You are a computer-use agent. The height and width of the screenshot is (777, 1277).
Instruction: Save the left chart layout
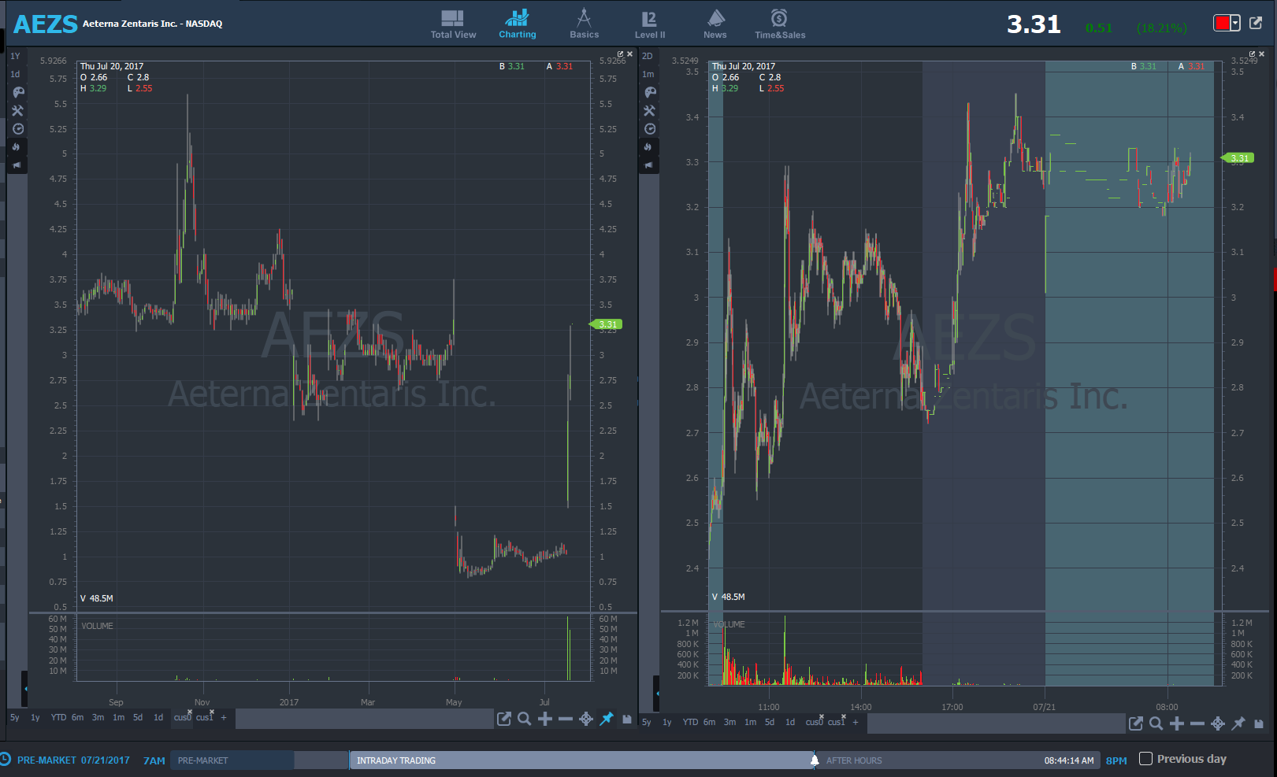627,719
